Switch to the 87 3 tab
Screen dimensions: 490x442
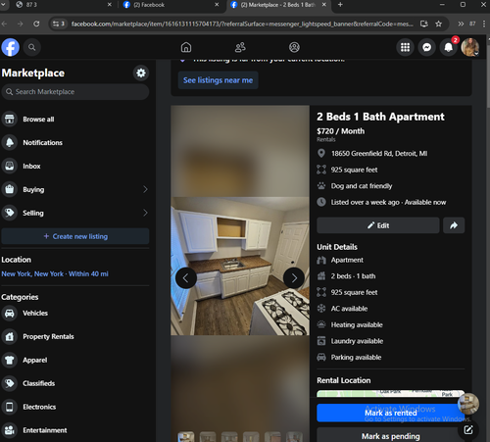click(x=61, y=5)
